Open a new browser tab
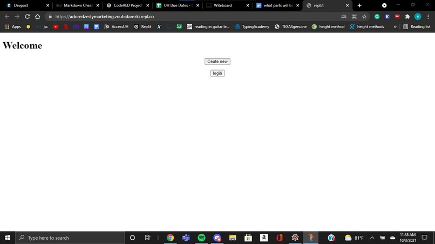The height and width of the screenshot is (244, 435). pyautogui.click(x=359, y=5)
